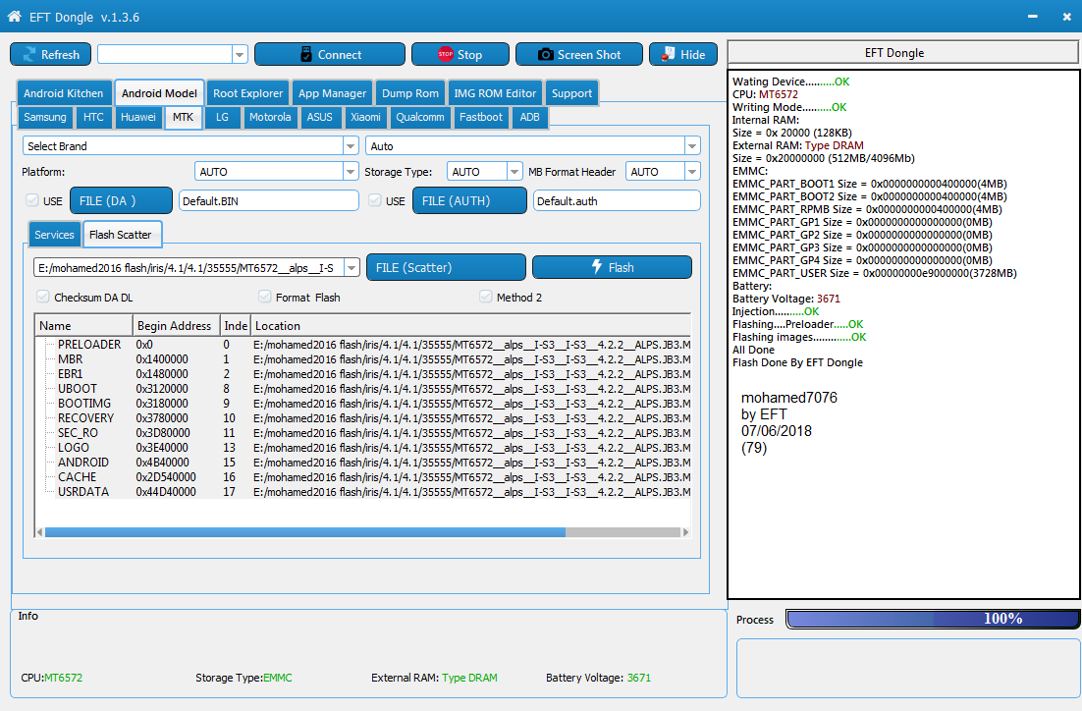Click left arrow of partition list scrollbar

tap(39, 532)
